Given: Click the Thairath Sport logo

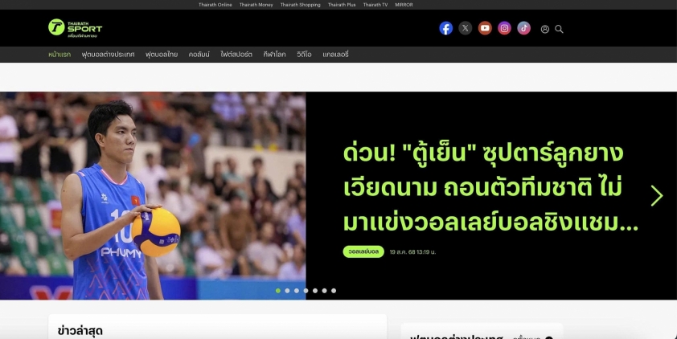Looking at the screenshot, I should point(75,28).
